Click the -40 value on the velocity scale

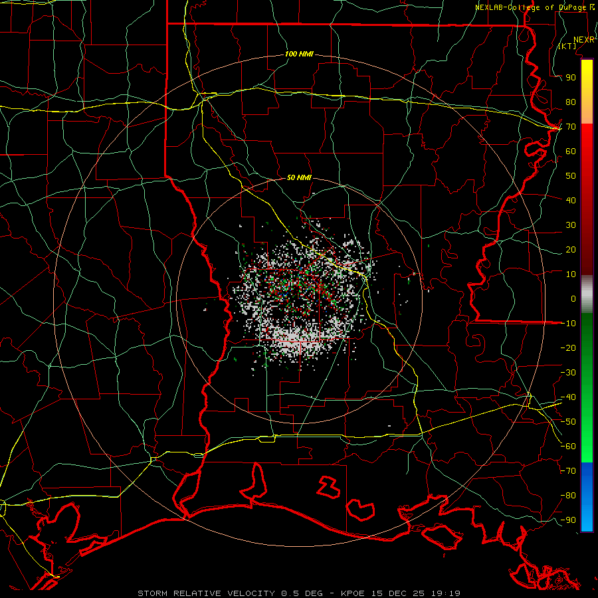568,397
